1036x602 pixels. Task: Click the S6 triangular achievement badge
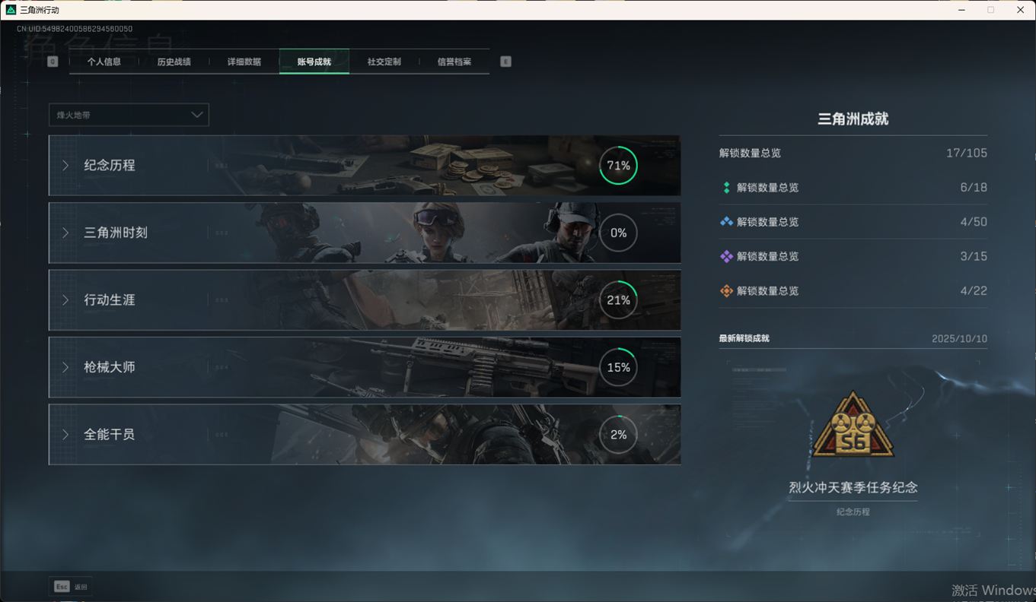(x=853, y=426)
